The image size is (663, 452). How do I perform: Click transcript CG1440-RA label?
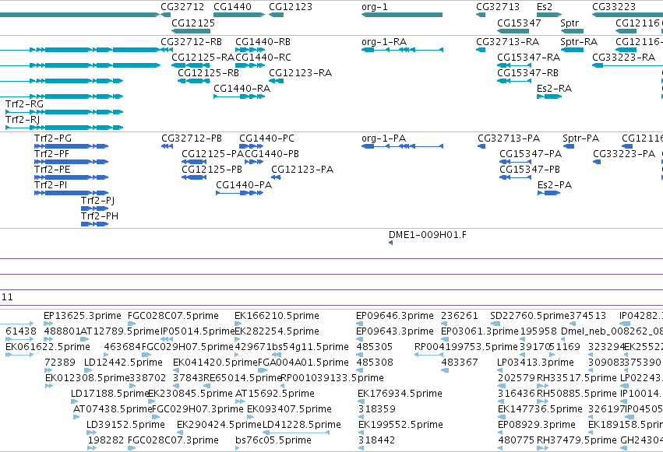(x=242, y=89)
